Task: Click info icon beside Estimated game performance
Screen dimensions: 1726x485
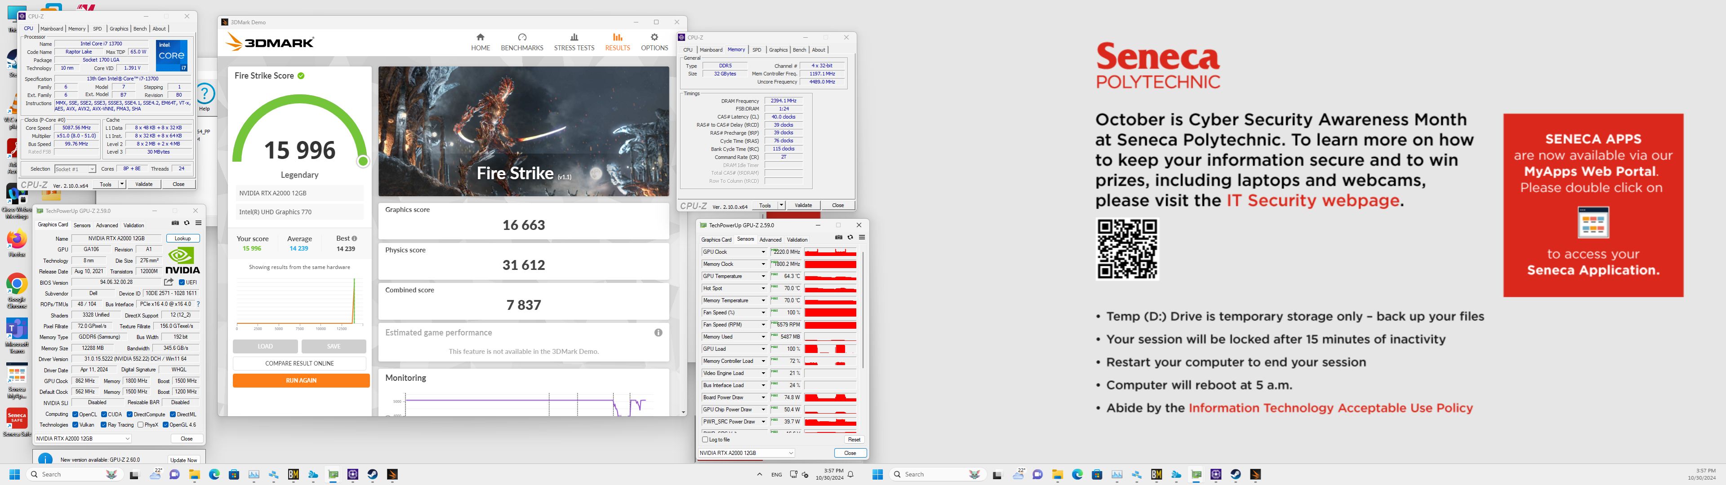Action: pyautogui.click(x=658, y=332)
